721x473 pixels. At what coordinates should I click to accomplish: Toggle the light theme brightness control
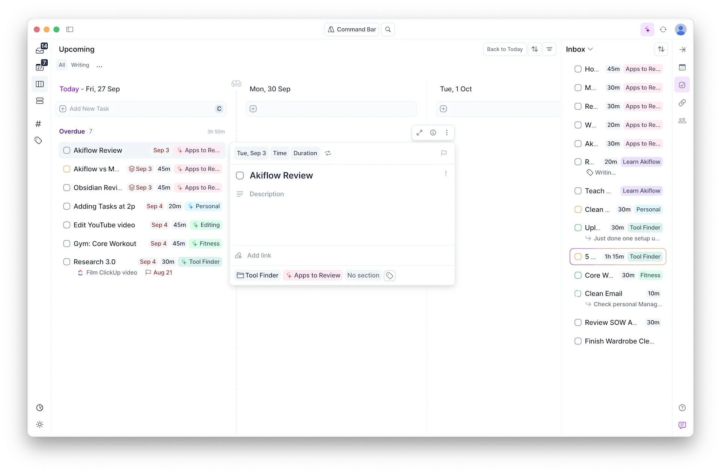click(40, 424)
